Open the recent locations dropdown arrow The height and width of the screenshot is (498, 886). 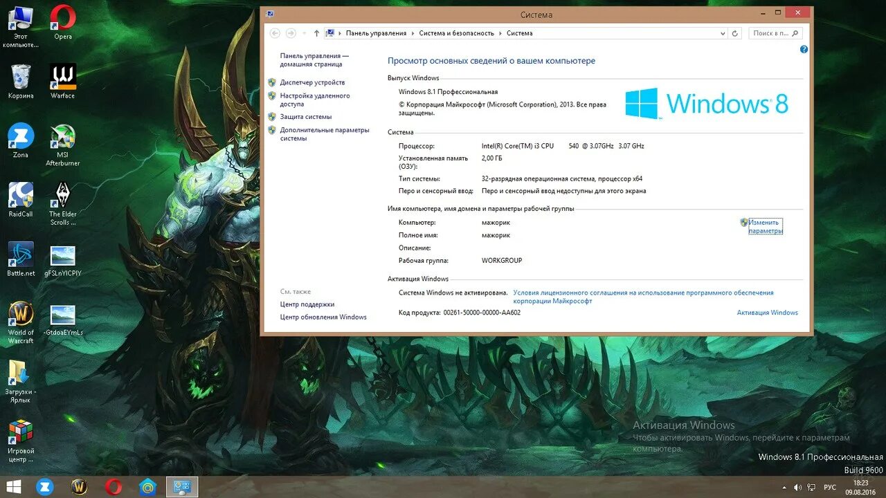coord(303,33)
